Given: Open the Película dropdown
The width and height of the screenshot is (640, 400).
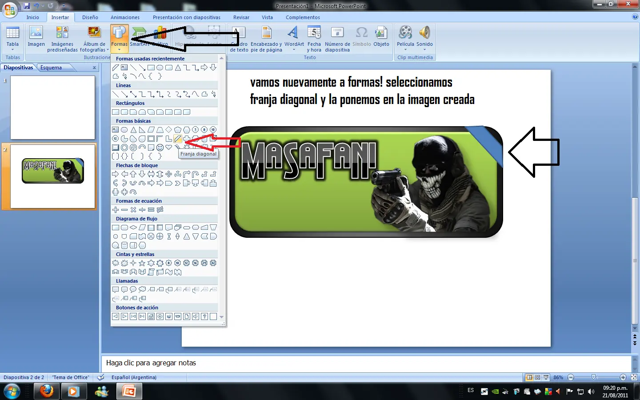Looking at the screenshot, I should pyautogui.click(x=405, y=39).
